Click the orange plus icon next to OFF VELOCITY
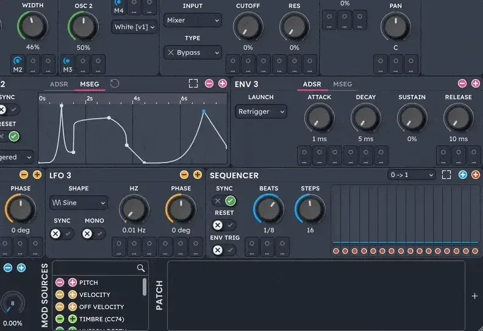This screenshot has height=331, width=483. click(x=73, y=307)
